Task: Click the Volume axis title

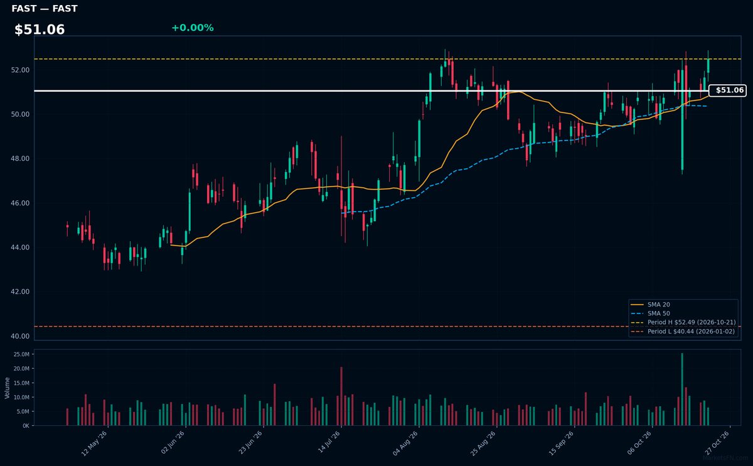Action: (x=7, y=387)
